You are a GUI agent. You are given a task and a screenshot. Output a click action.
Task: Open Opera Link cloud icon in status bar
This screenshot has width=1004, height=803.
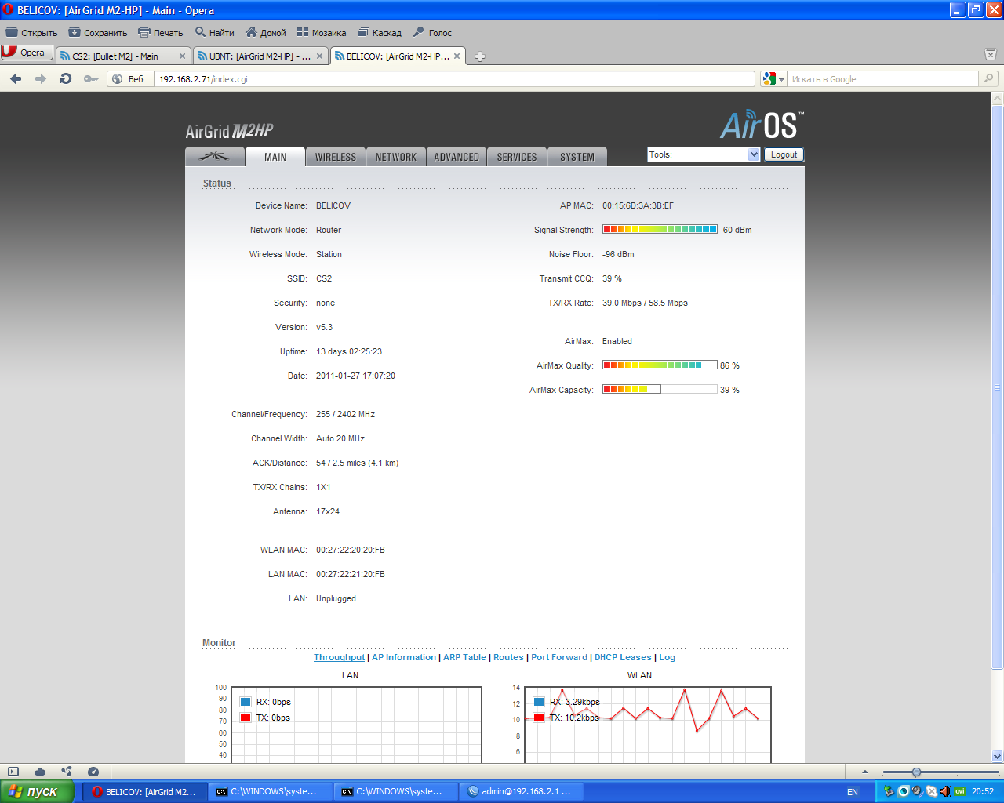[40, 772]
